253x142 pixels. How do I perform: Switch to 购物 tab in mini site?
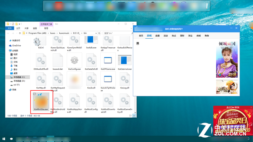[207, 35]
